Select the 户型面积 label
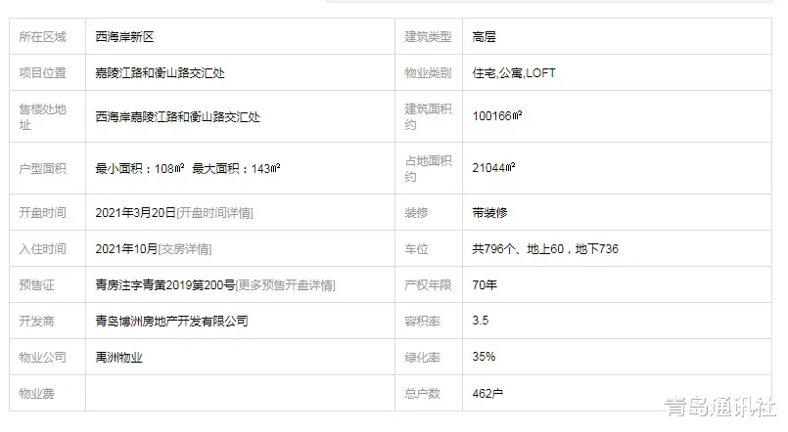788x432 pixels. 43,168
